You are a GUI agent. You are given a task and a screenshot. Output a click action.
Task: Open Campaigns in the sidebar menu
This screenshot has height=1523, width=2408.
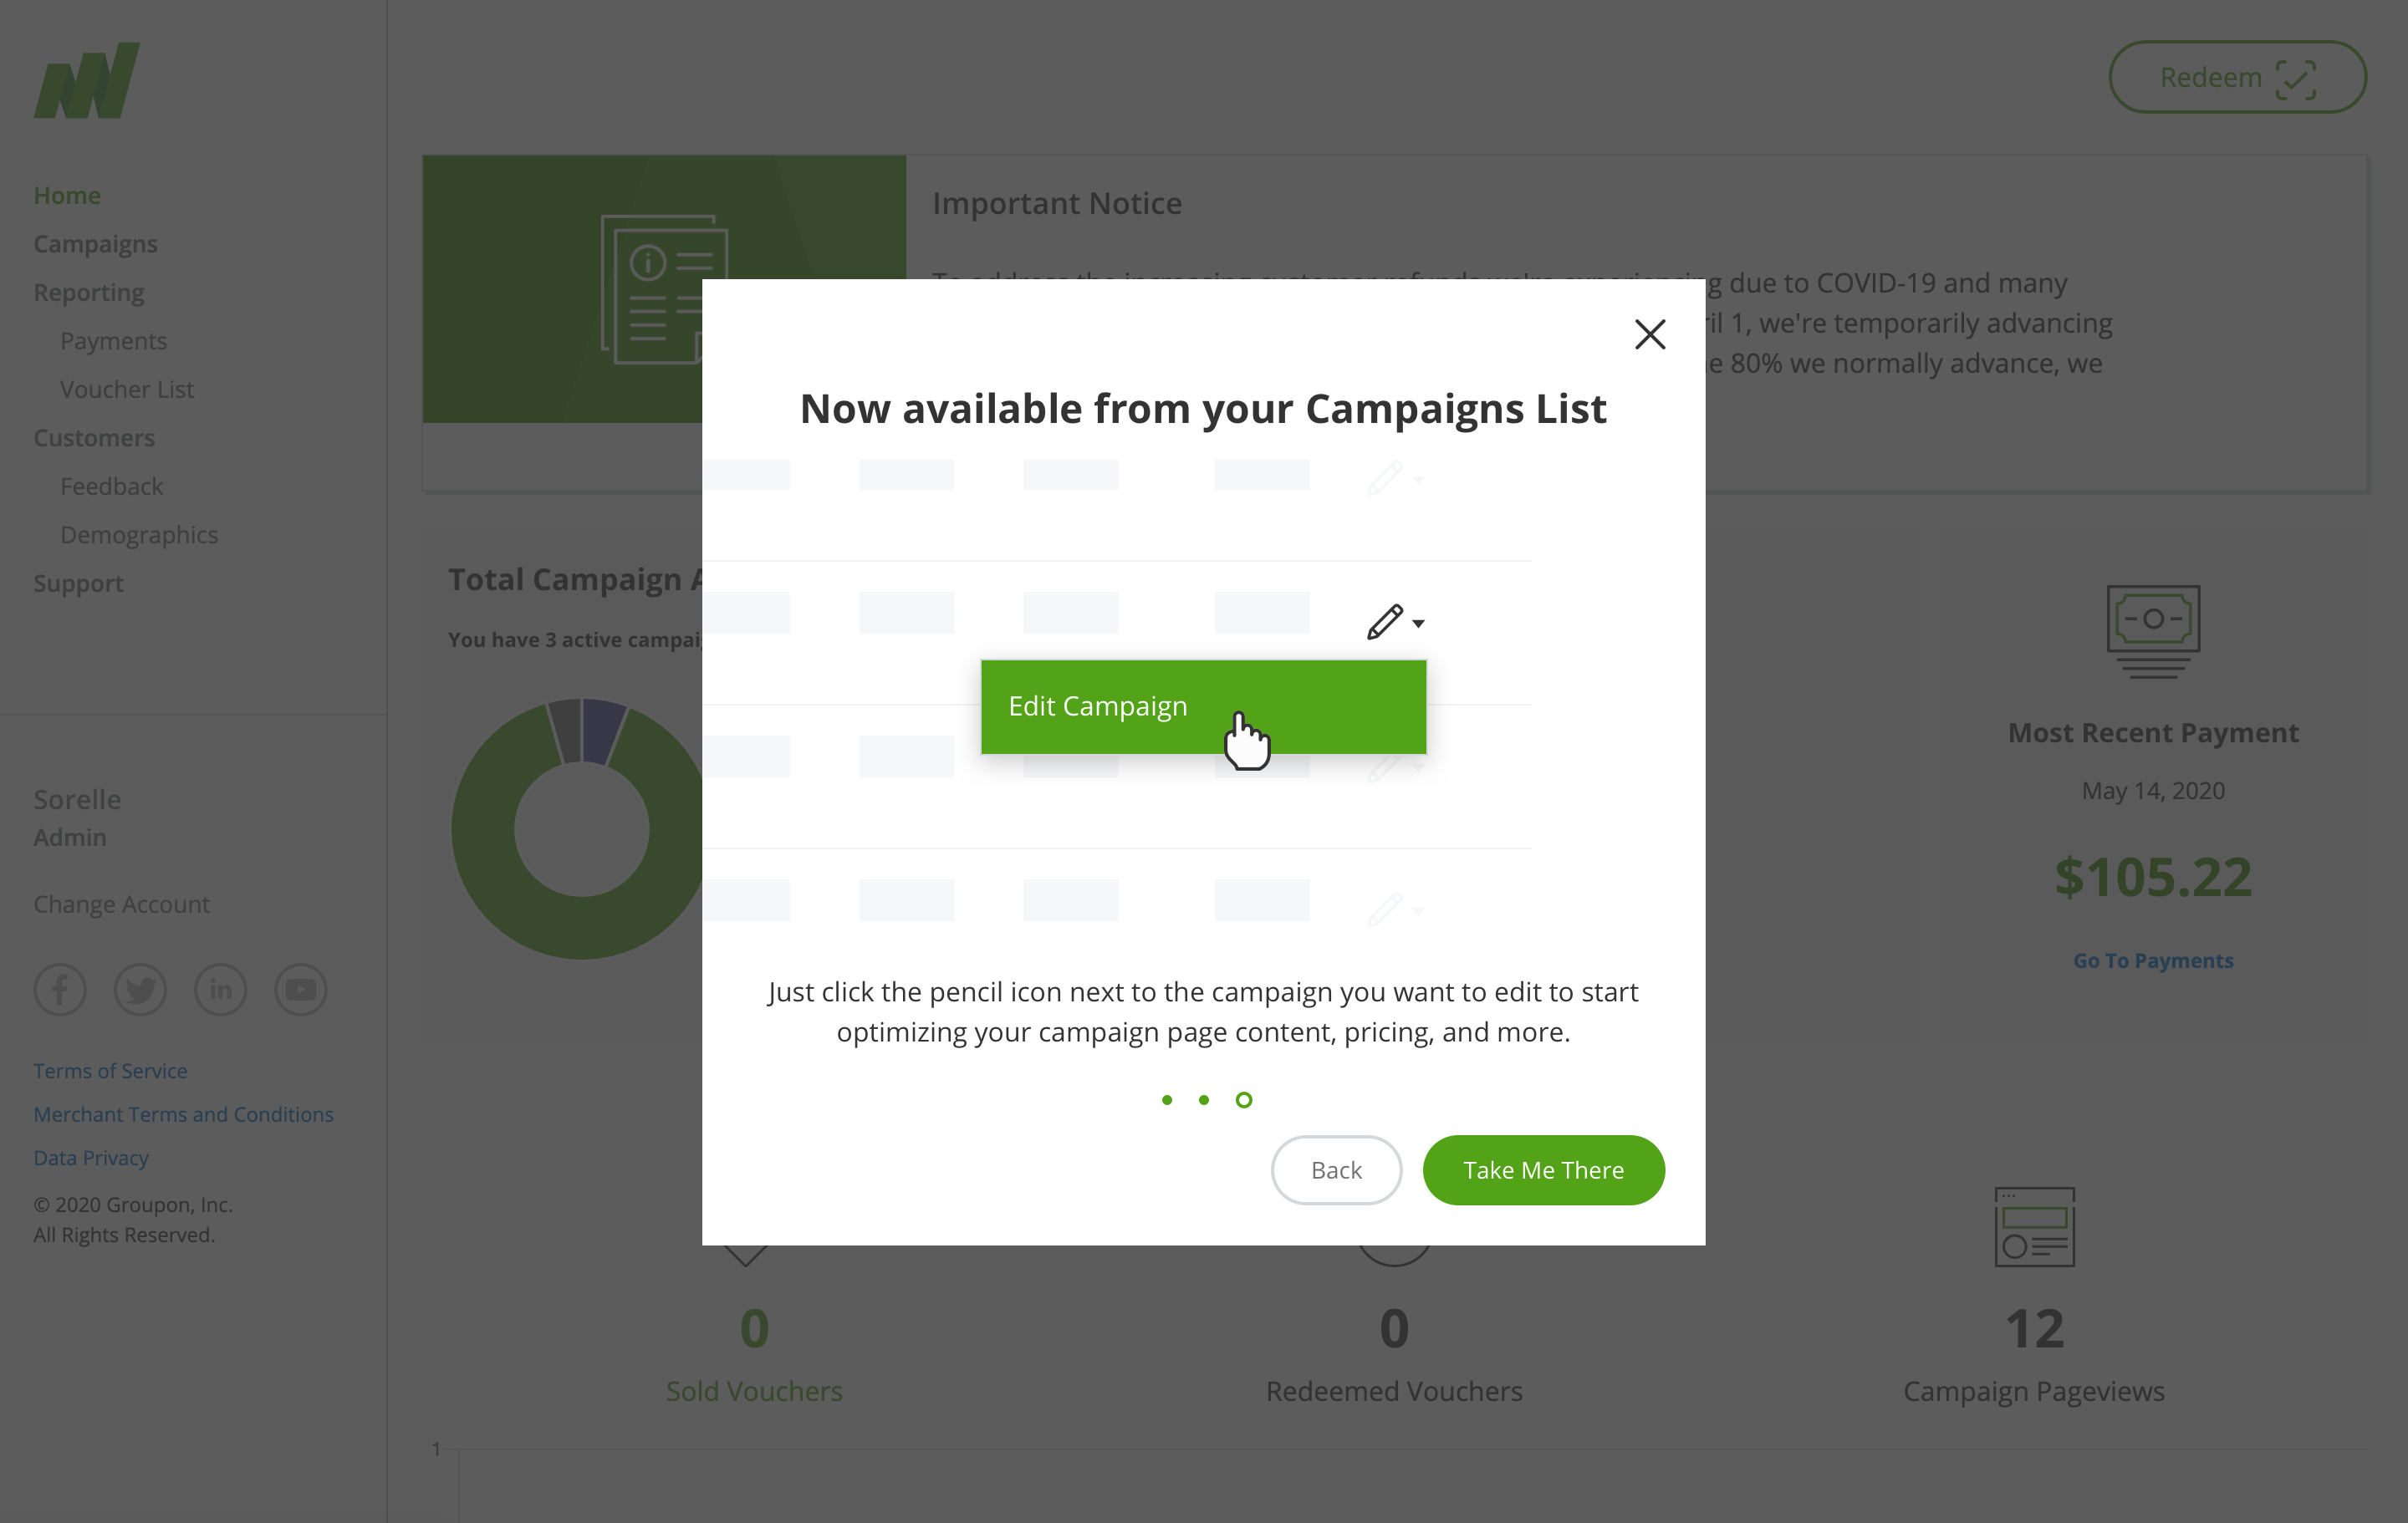[x=95, y=244]
